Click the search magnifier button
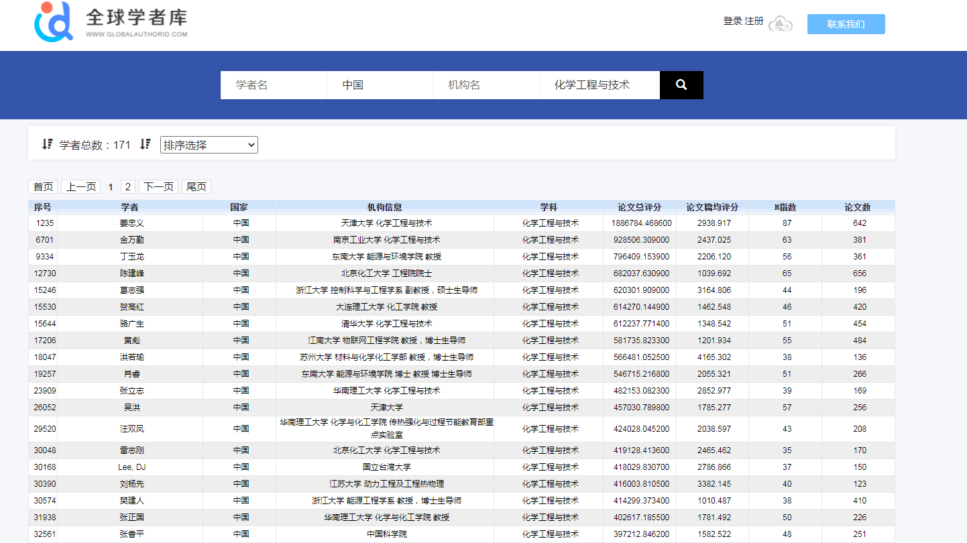Viewport: 967px width, 543px height. click(x=681, y=85)
